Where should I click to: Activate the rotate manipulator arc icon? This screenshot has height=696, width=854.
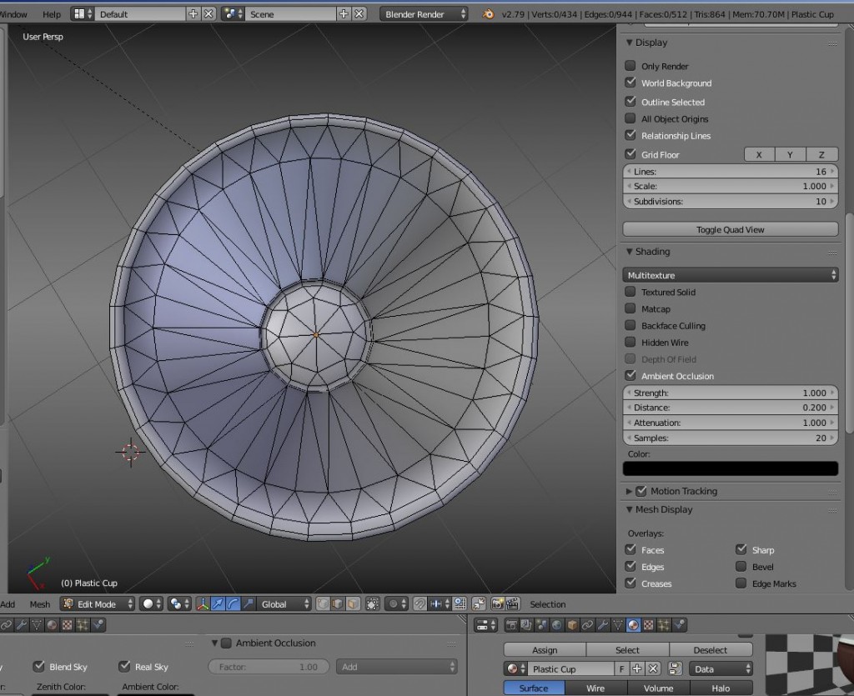pos(234,603)
